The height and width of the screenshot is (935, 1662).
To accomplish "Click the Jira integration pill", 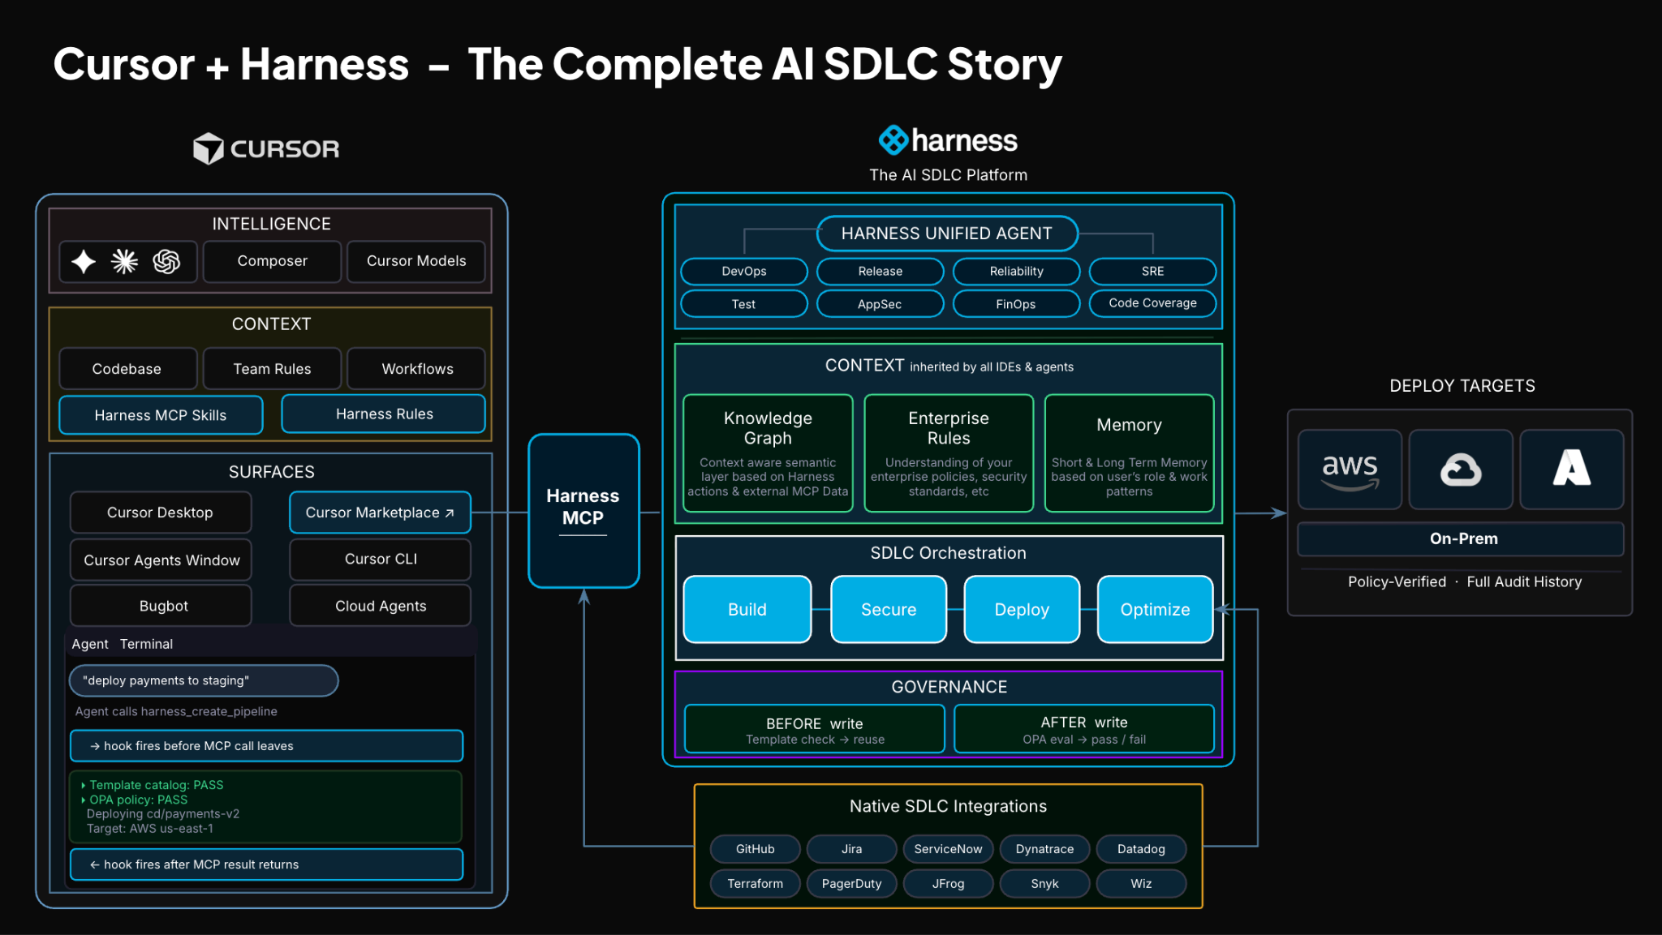I will (851, 849).
